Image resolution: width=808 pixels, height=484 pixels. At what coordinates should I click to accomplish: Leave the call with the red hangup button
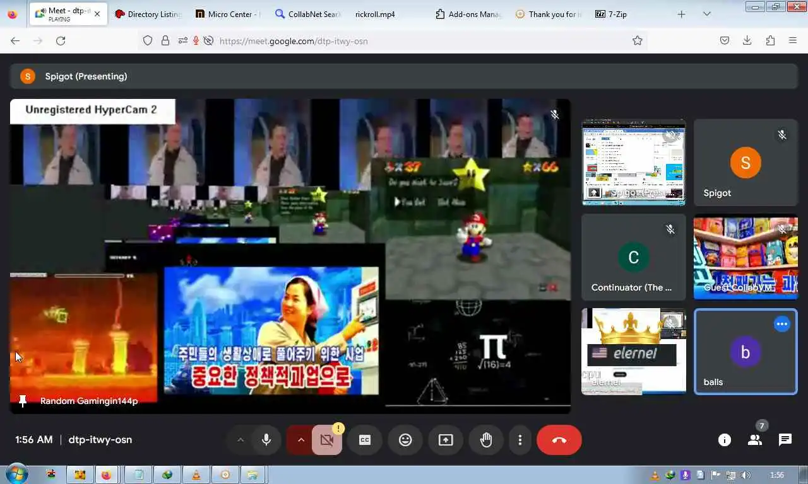pyautogui.click(x=559, y=440)
